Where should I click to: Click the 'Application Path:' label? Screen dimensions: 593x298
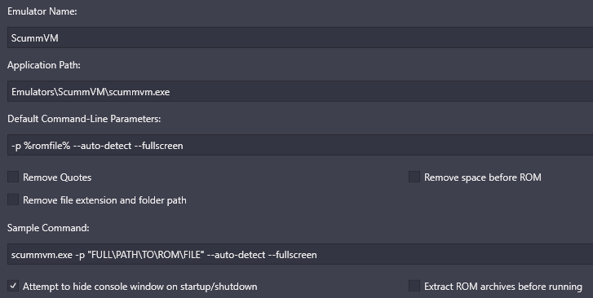(44, 65)
